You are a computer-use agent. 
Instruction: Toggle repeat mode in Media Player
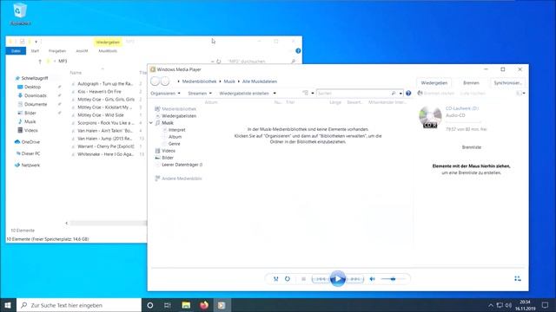(x=288, y=279)
